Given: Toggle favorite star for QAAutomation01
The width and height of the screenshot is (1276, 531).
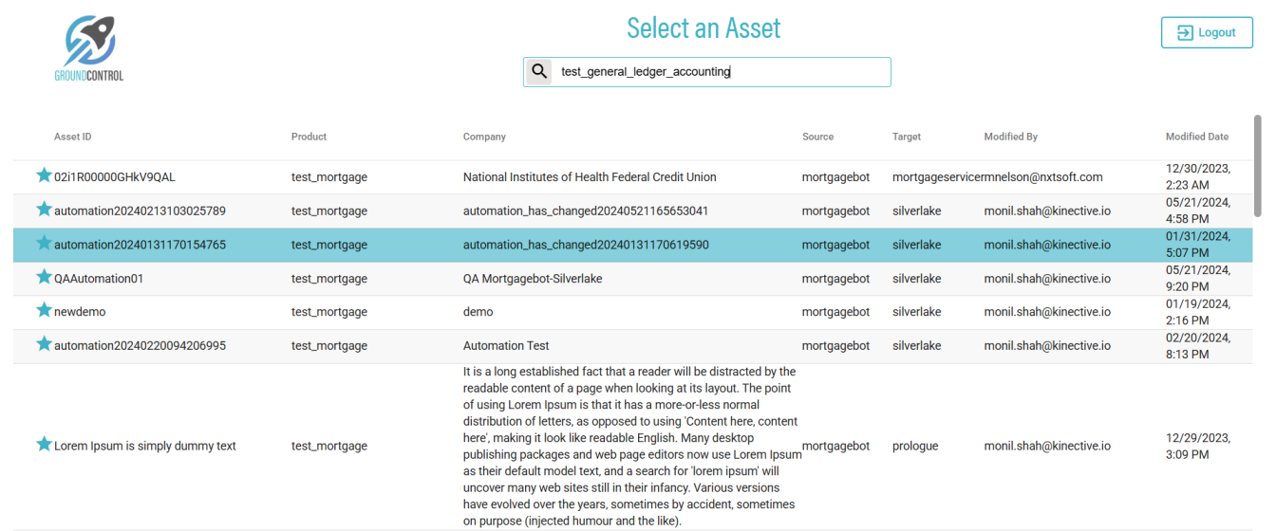Looking at the screenshot, I should (44, 278).
